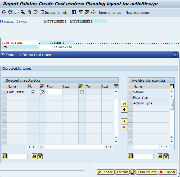Click move all right double-arrow button
Image resolution: width=180 pixels, height=177 pixels.
coord(124,127)
